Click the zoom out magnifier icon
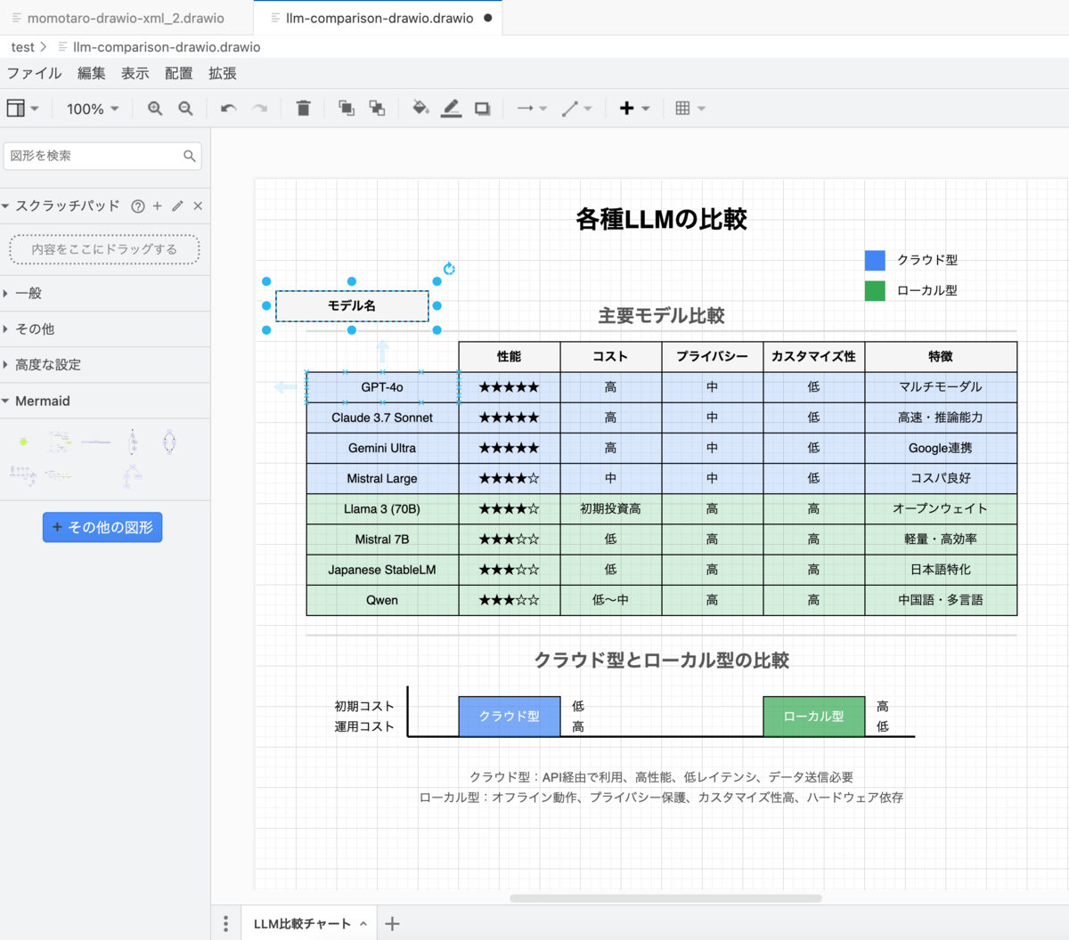This screenshot has width=1069, height=940. point(185,109)
